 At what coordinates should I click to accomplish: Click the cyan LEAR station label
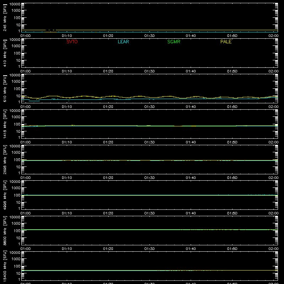tap(123, 42)
